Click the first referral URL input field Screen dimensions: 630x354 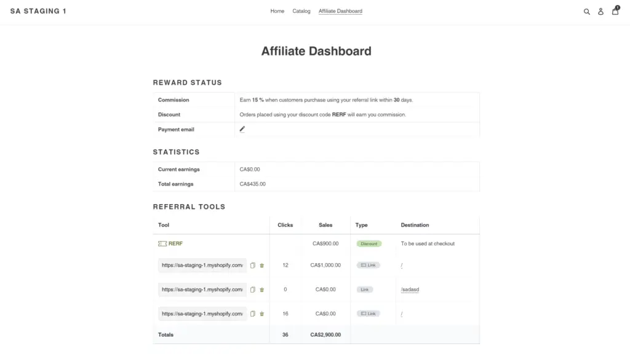pyautogui.click(x=202, y=265)
